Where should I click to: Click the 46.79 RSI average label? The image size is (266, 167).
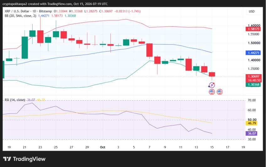point(251,123)
